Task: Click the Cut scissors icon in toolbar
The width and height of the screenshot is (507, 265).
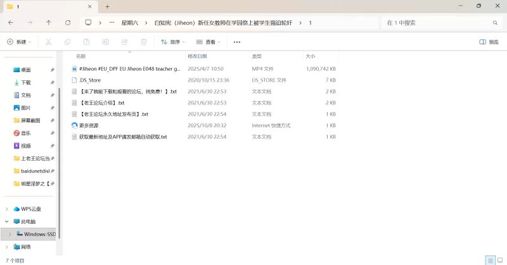Action: [x=48, y=42]
